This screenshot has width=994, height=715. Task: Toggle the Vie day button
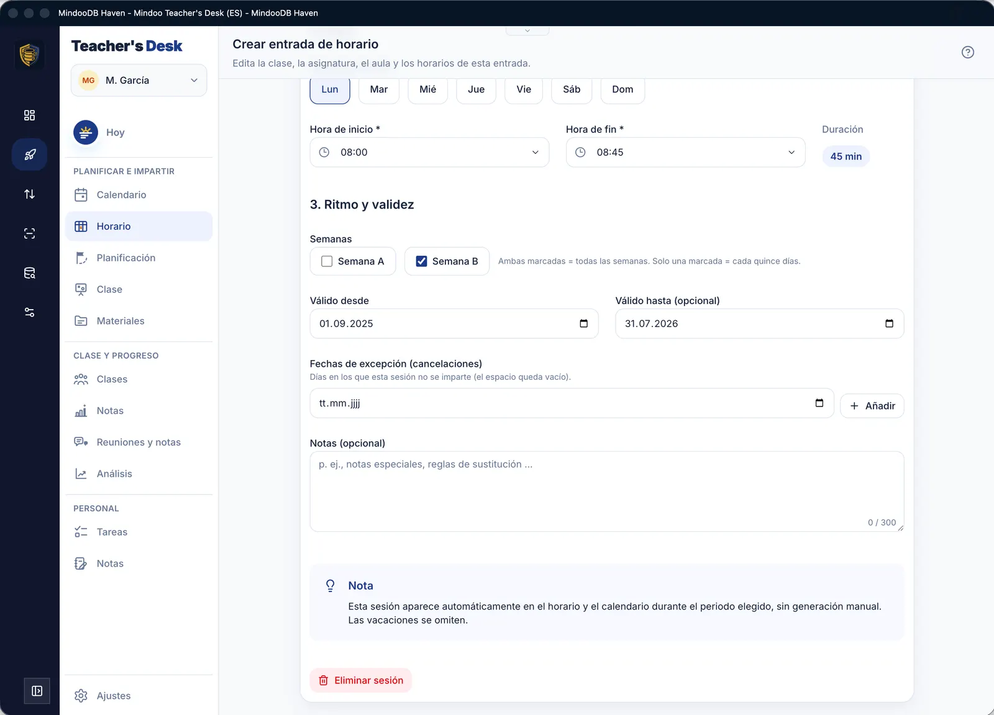524,89
